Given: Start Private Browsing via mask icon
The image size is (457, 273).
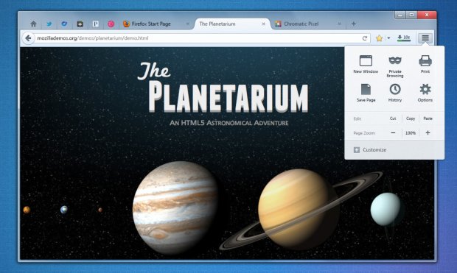Looking at the screenshot, I should (395, 60).
